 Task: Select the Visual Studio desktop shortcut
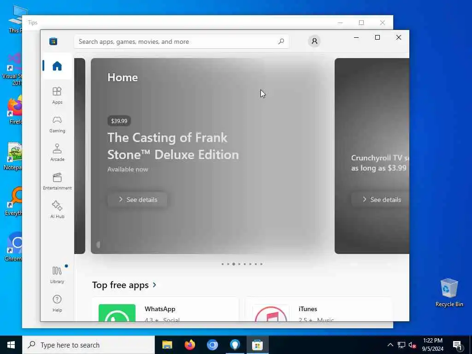tap(12, 69)
